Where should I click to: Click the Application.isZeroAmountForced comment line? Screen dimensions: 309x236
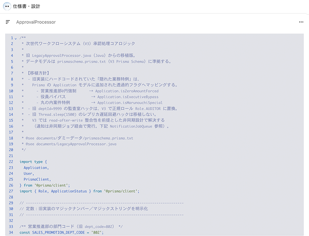(x=90, y=91)
